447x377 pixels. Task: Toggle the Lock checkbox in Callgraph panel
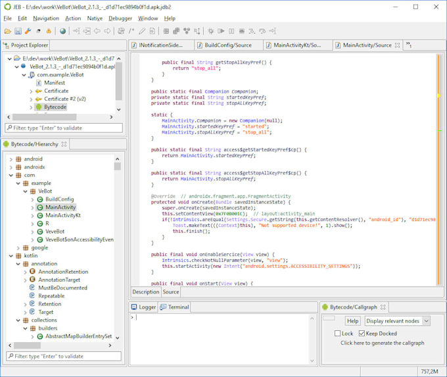[x=337, y=334]
